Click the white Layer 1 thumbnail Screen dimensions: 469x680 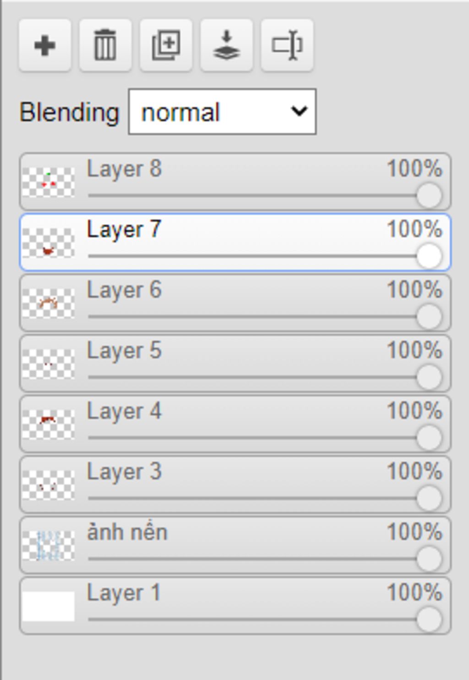click(49, 606)
